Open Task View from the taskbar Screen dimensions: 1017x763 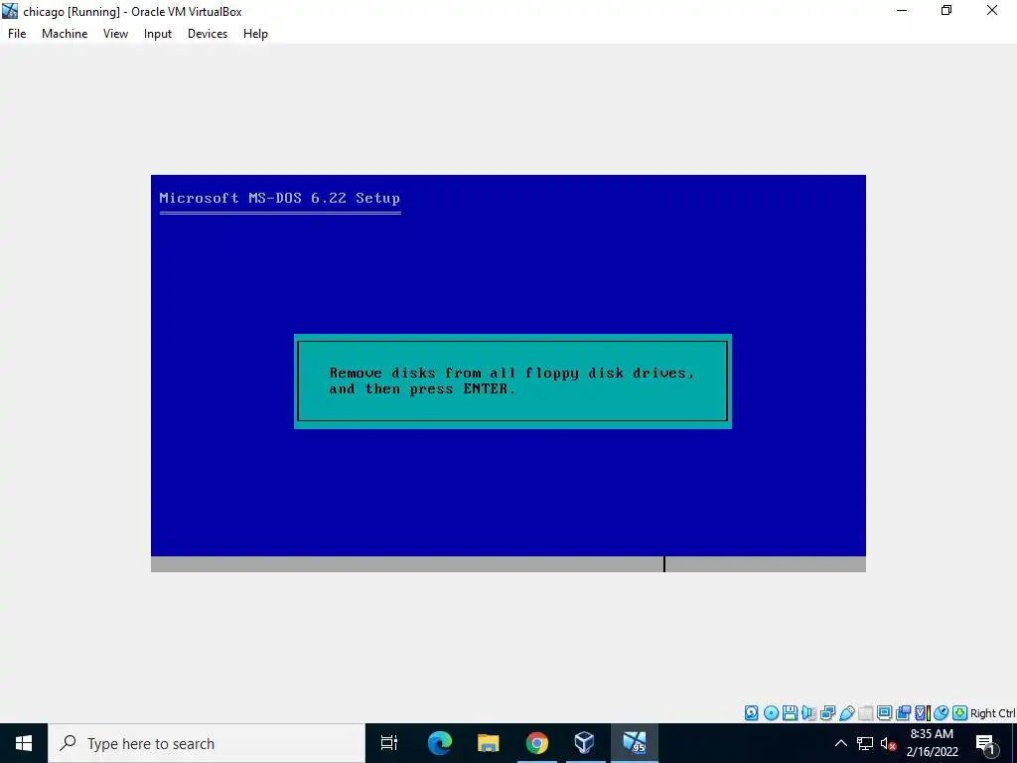click(x=389, y=743)
